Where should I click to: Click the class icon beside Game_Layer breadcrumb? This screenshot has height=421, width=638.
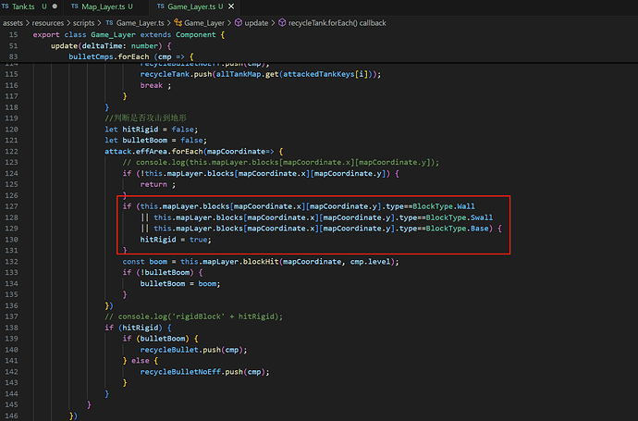coord(178,23)
